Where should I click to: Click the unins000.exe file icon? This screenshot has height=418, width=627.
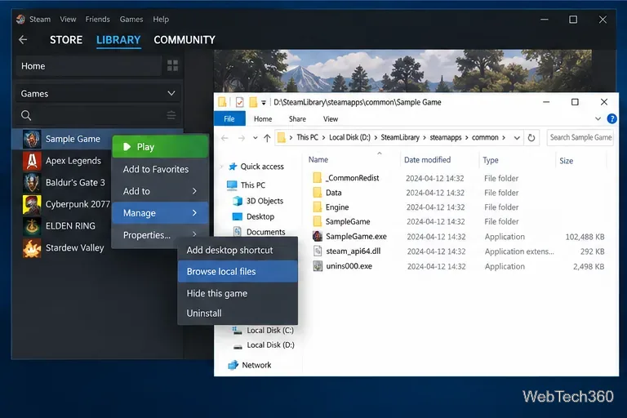pyautogui.click(x=318, y=266)
